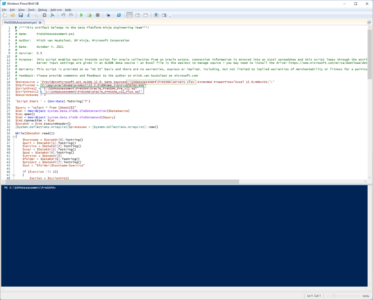Image resolution: width=373 pixels, height=300 pixels.
Task: Run the script with green play
Action: pos(81,15)
